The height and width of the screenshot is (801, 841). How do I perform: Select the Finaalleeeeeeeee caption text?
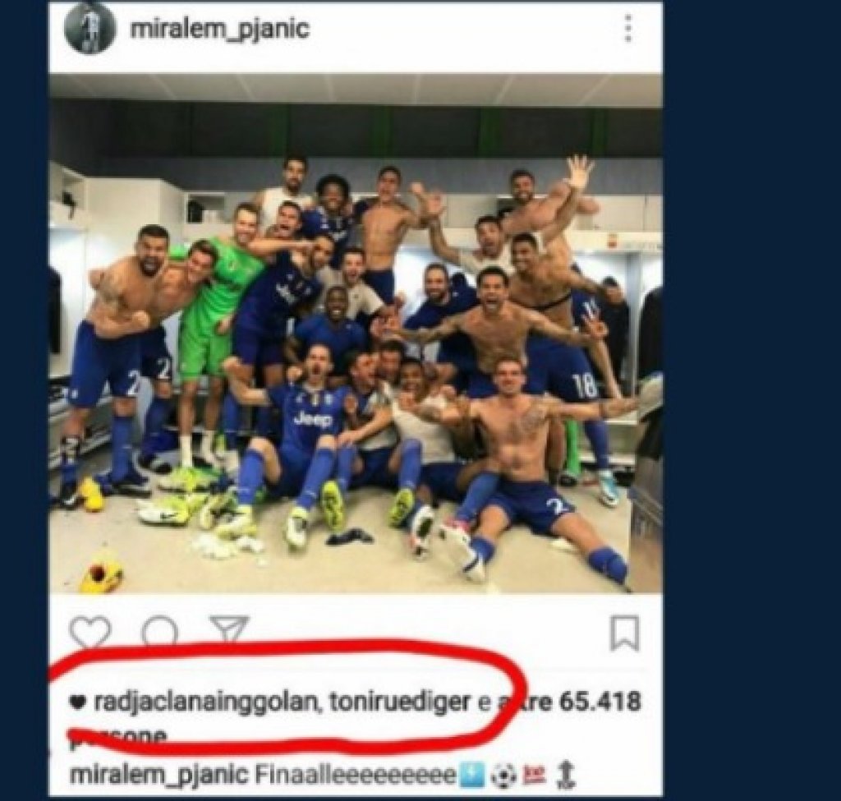pyautogui.click(x=355, y=775)
